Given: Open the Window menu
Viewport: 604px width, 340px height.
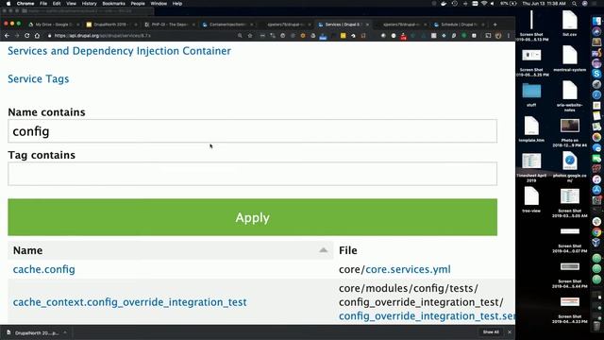Looking at the screenshot, I should point(159,4).
